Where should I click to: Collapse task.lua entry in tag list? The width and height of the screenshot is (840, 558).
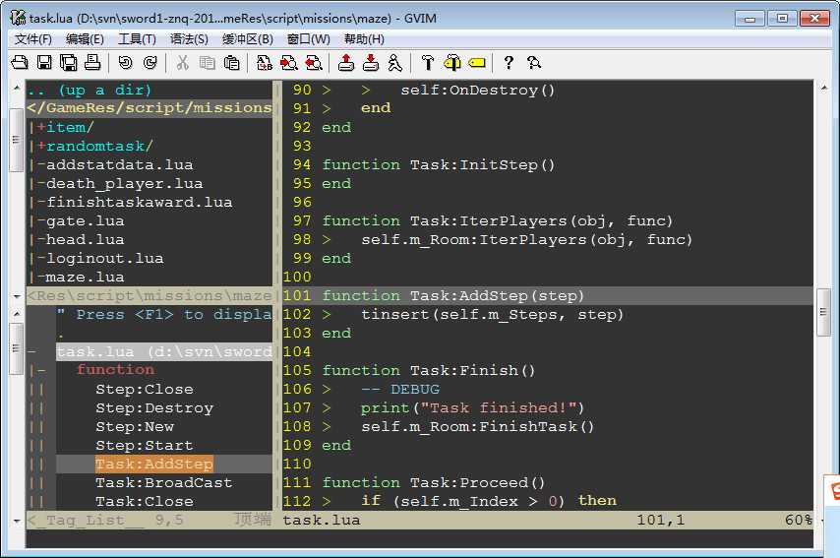pos(31,351)
